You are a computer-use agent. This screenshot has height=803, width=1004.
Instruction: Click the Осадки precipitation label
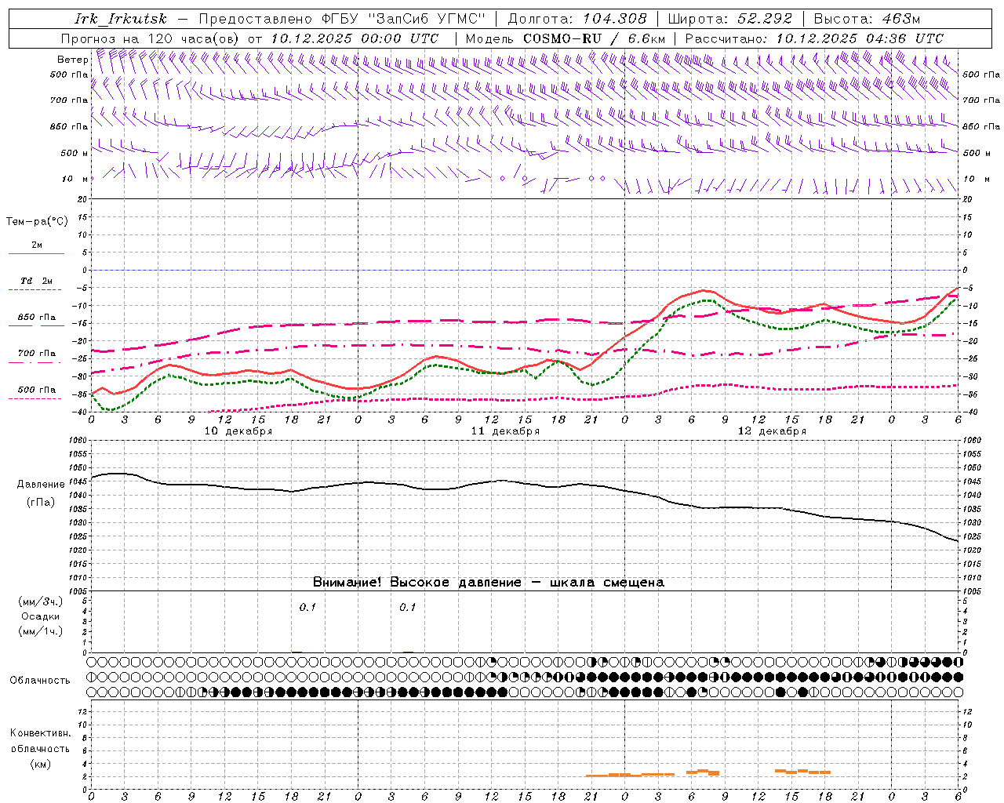(x=41, y=616)
